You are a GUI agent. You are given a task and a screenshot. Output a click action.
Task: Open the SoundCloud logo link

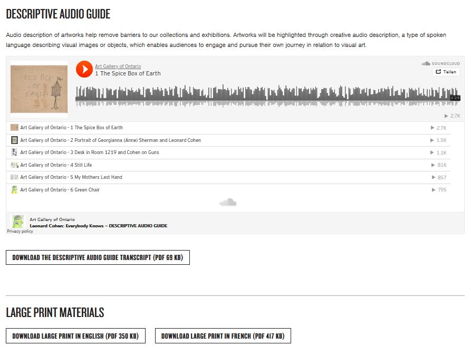[440, 63]
